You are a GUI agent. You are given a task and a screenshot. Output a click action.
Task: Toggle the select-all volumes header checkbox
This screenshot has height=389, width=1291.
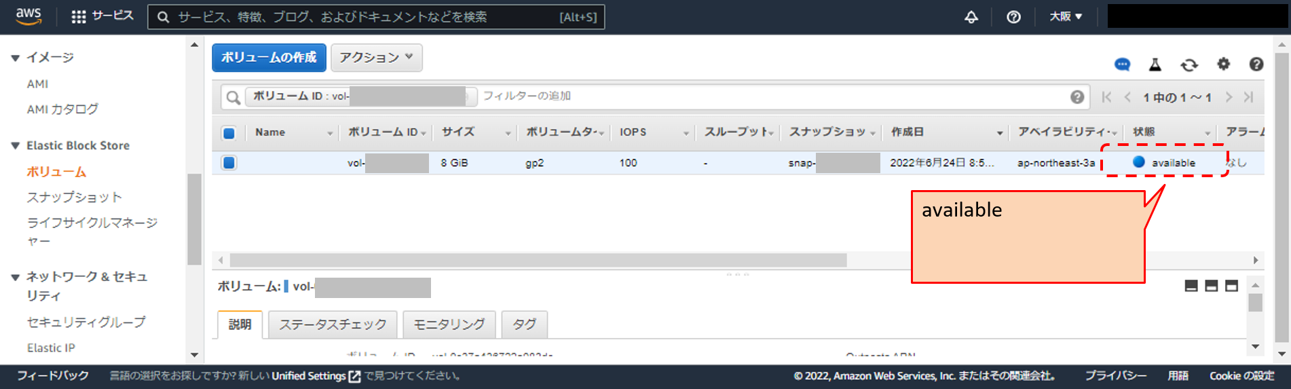click(x=229, y=133)
